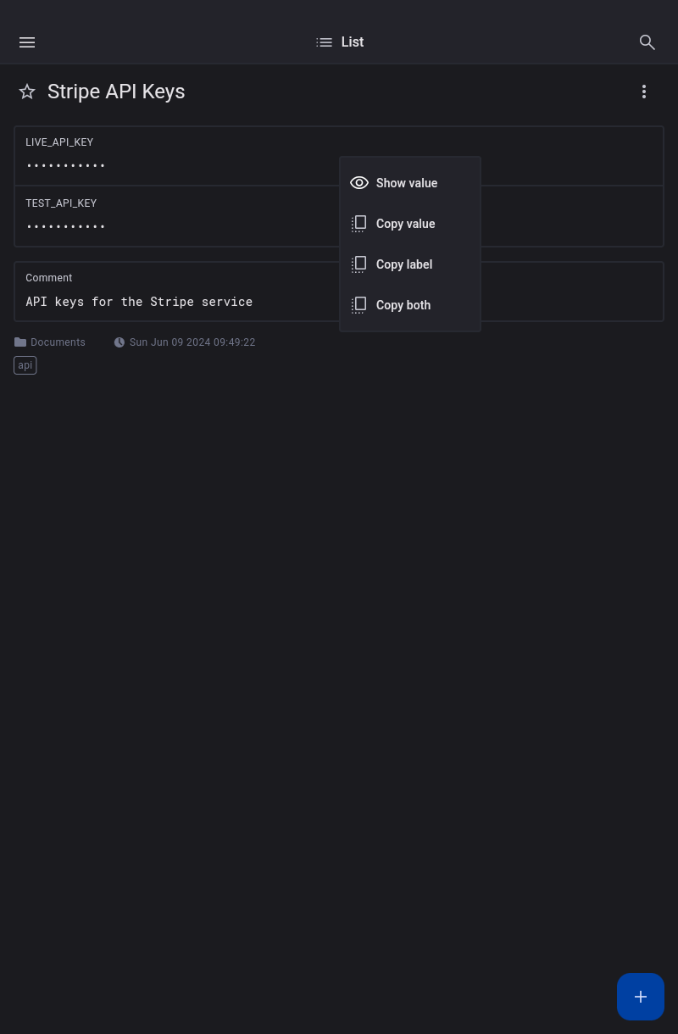The width and height of the screenshot is (678, 1034).
Task: Select the Copy value menu entry
Action: [x=405, y=224]
